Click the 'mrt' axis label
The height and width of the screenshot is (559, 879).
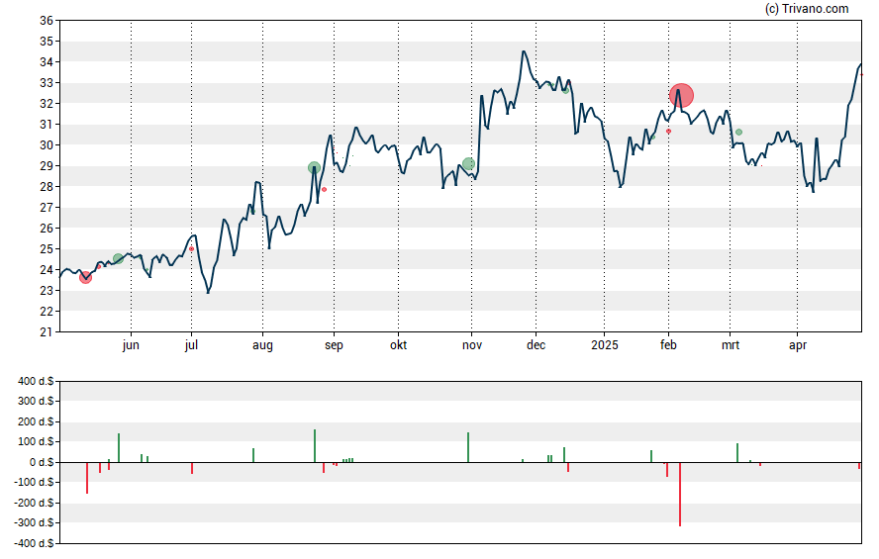(x=730, y=345)
